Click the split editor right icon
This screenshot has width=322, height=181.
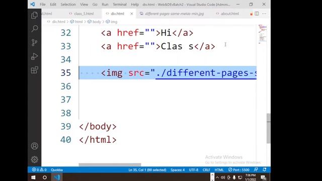[x=257, y=14]
